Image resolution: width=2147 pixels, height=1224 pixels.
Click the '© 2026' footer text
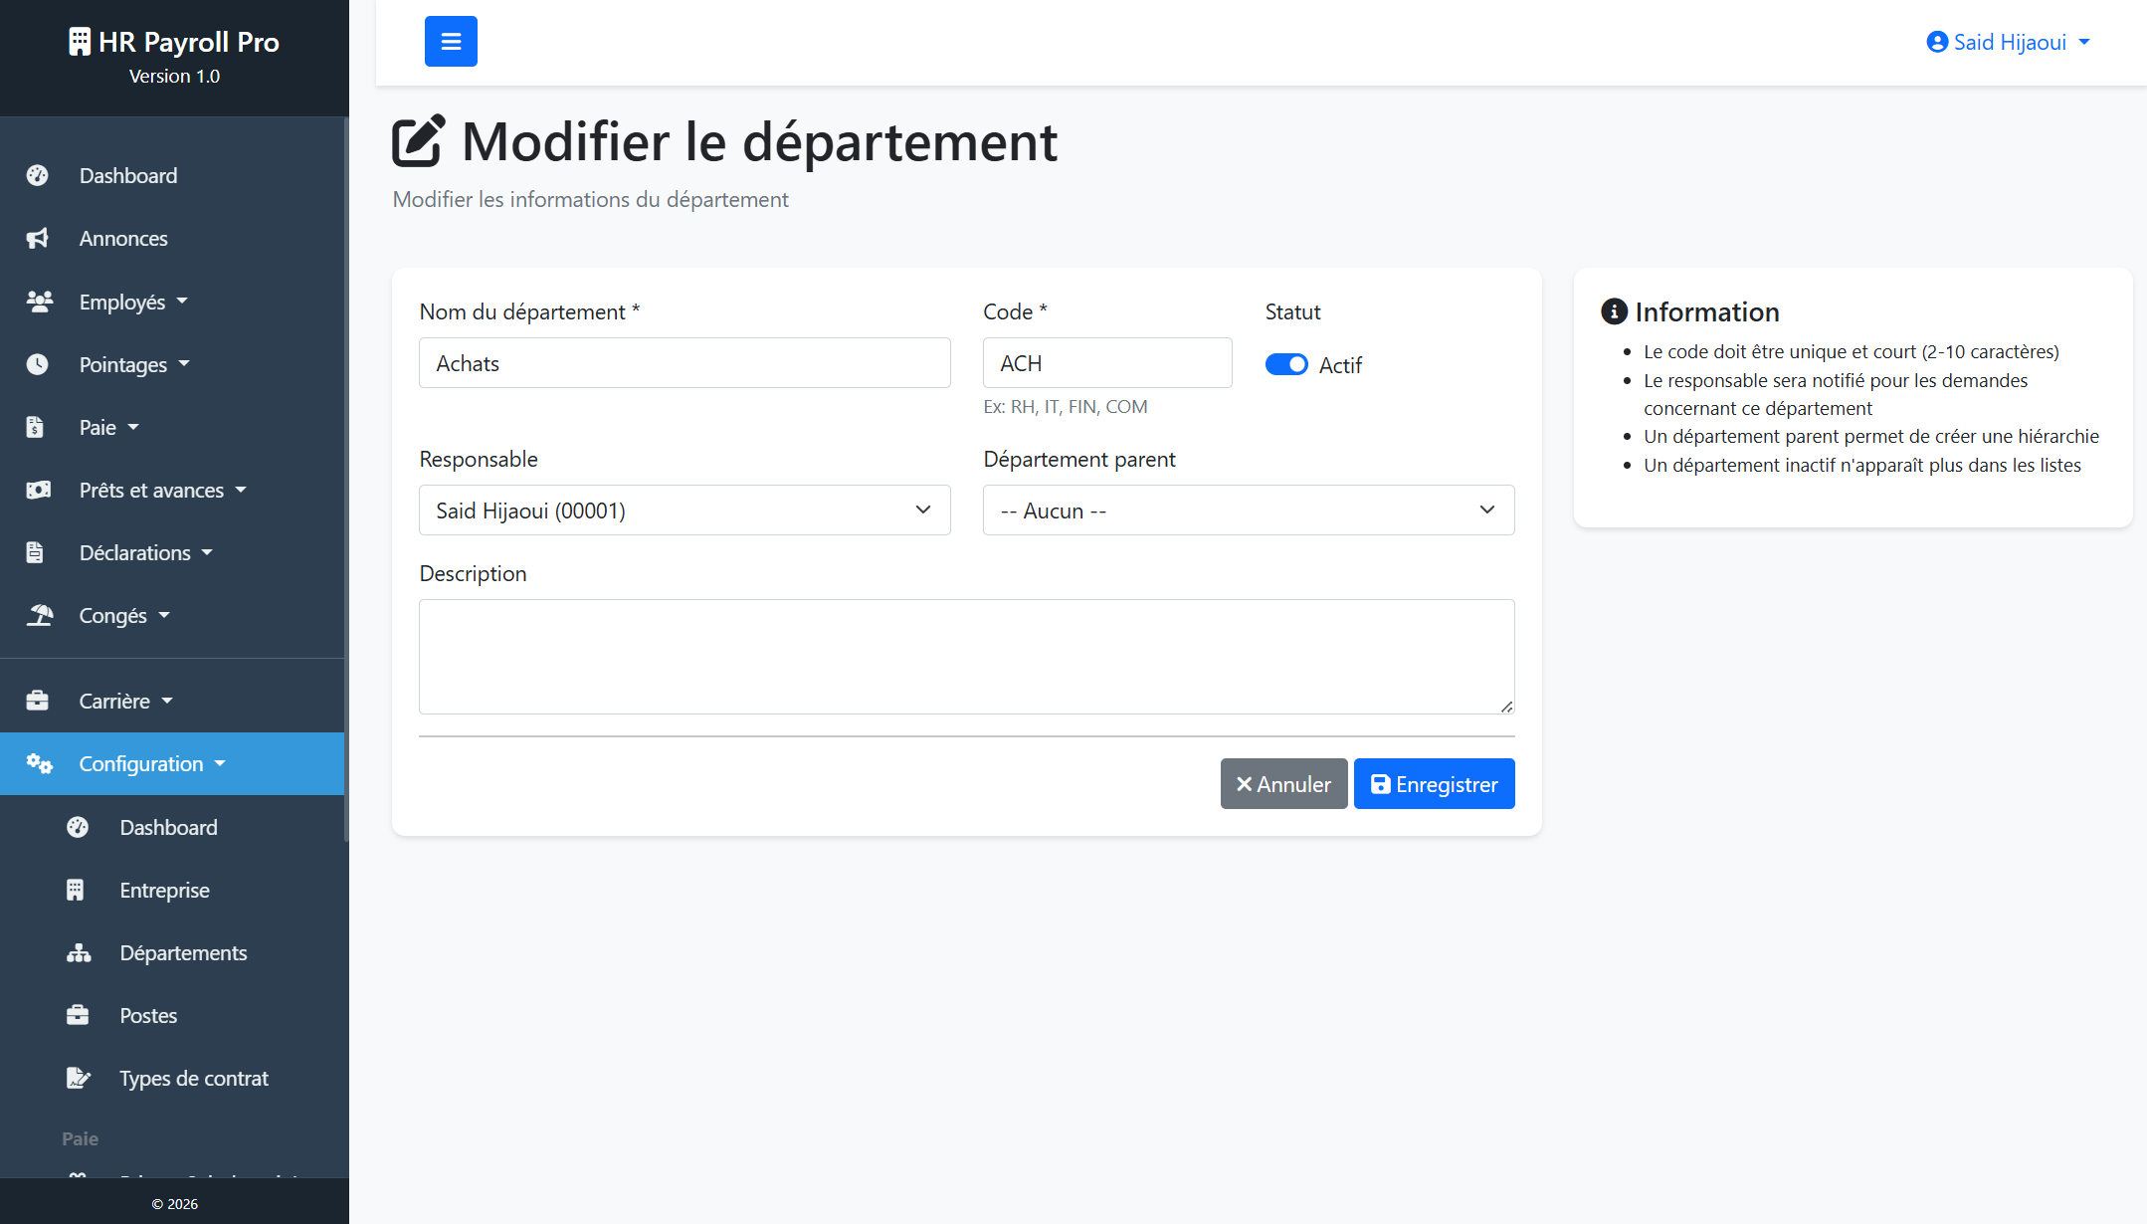click(x=174, y=1203)
